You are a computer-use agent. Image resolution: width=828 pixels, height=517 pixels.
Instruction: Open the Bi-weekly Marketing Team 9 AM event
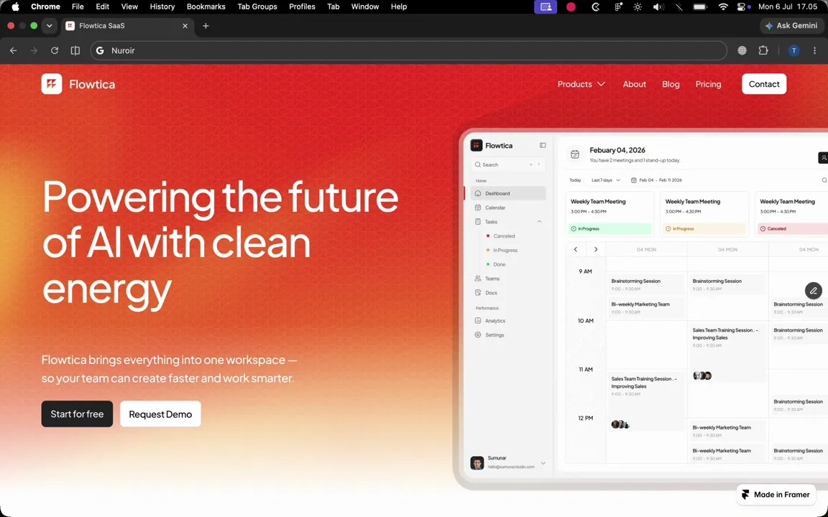click(646, 307)
